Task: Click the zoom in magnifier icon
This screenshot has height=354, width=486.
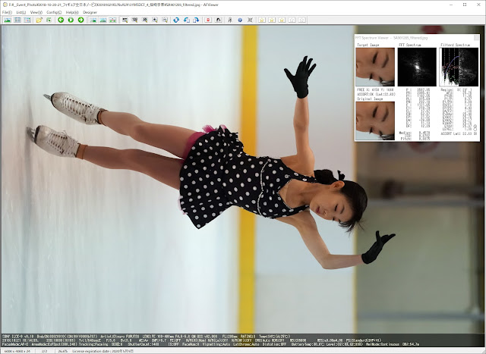Action: pos(155,20)
